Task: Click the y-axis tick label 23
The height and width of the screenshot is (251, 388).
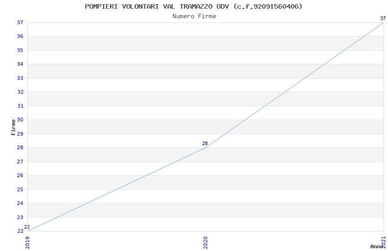Action: tap(20, 217)
